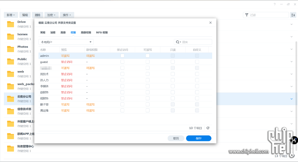Close the shared folder settings dialog
Viewport: 298px width, 162px height.
(x=210, y=23)
